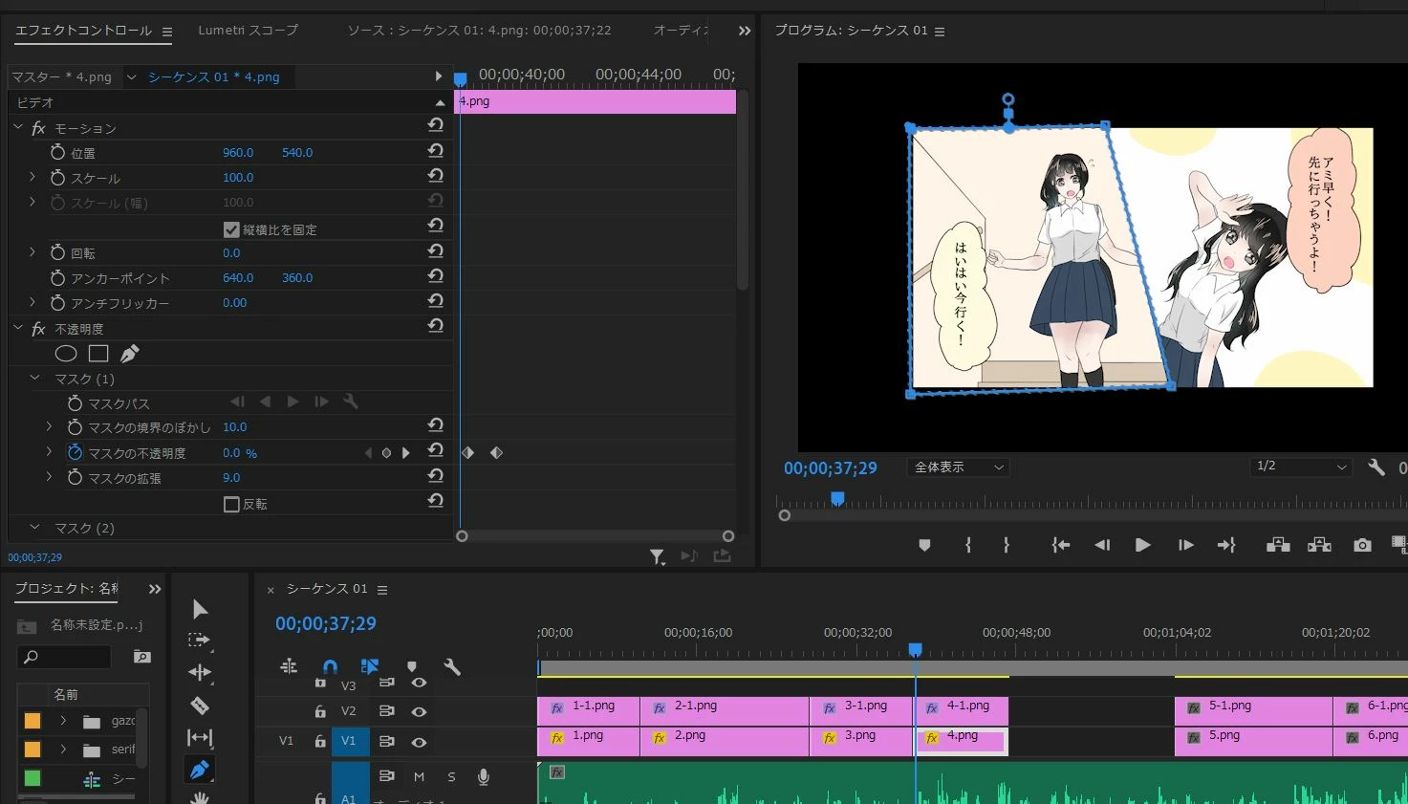This screenshot has height=804, width=1408.
Task: Mark Out point in Program monitor
Action: pyautogui.click(x=1006, y=545)
